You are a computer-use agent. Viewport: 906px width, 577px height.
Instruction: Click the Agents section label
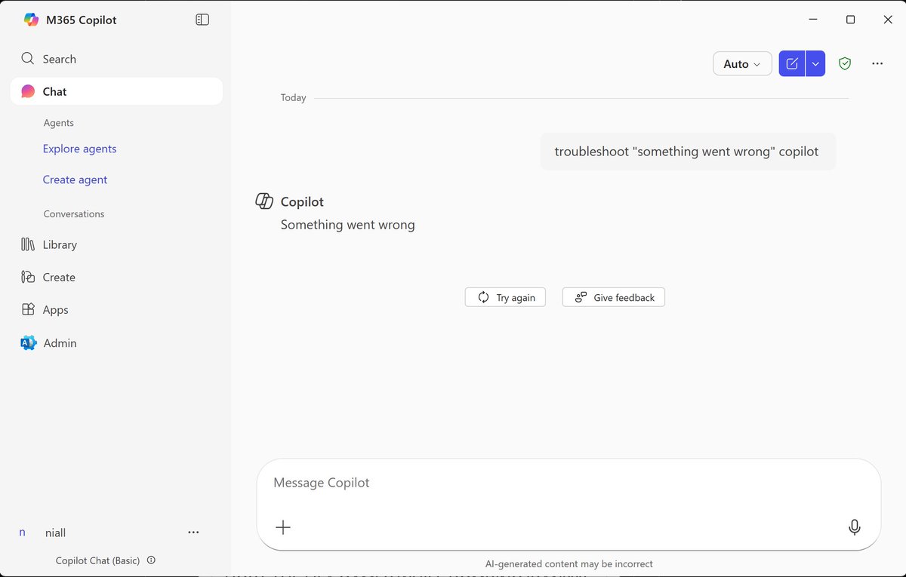click(x=59, y=123)
